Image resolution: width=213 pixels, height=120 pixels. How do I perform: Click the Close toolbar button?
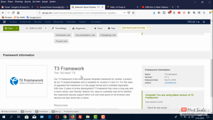(99, 28)
